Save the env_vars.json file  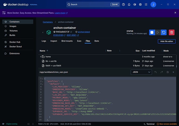coord(168,72)
